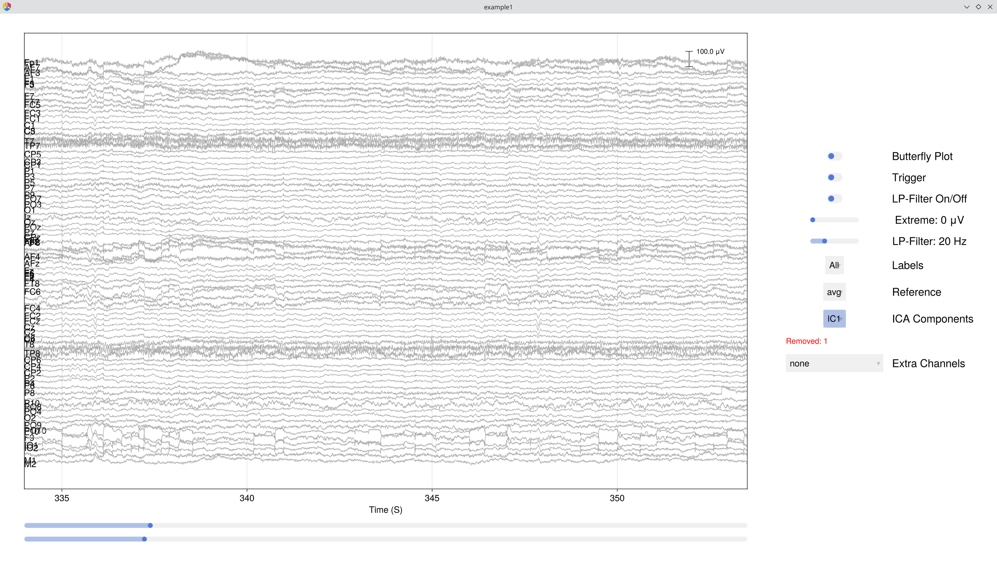Click the 340 time axis tick label
Screen dimensions: 997x561
pyautogui.click(x=247, y=498)
